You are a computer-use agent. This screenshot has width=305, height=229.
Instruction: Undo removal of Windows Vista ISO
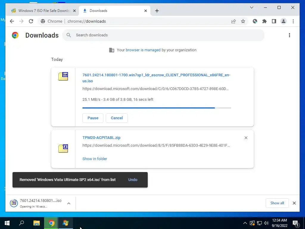tap(133, 180)
